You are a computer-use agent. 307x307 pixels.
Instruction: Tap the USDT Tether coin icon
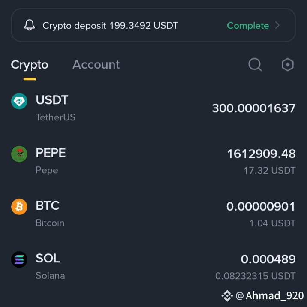(x=19, y=101)
